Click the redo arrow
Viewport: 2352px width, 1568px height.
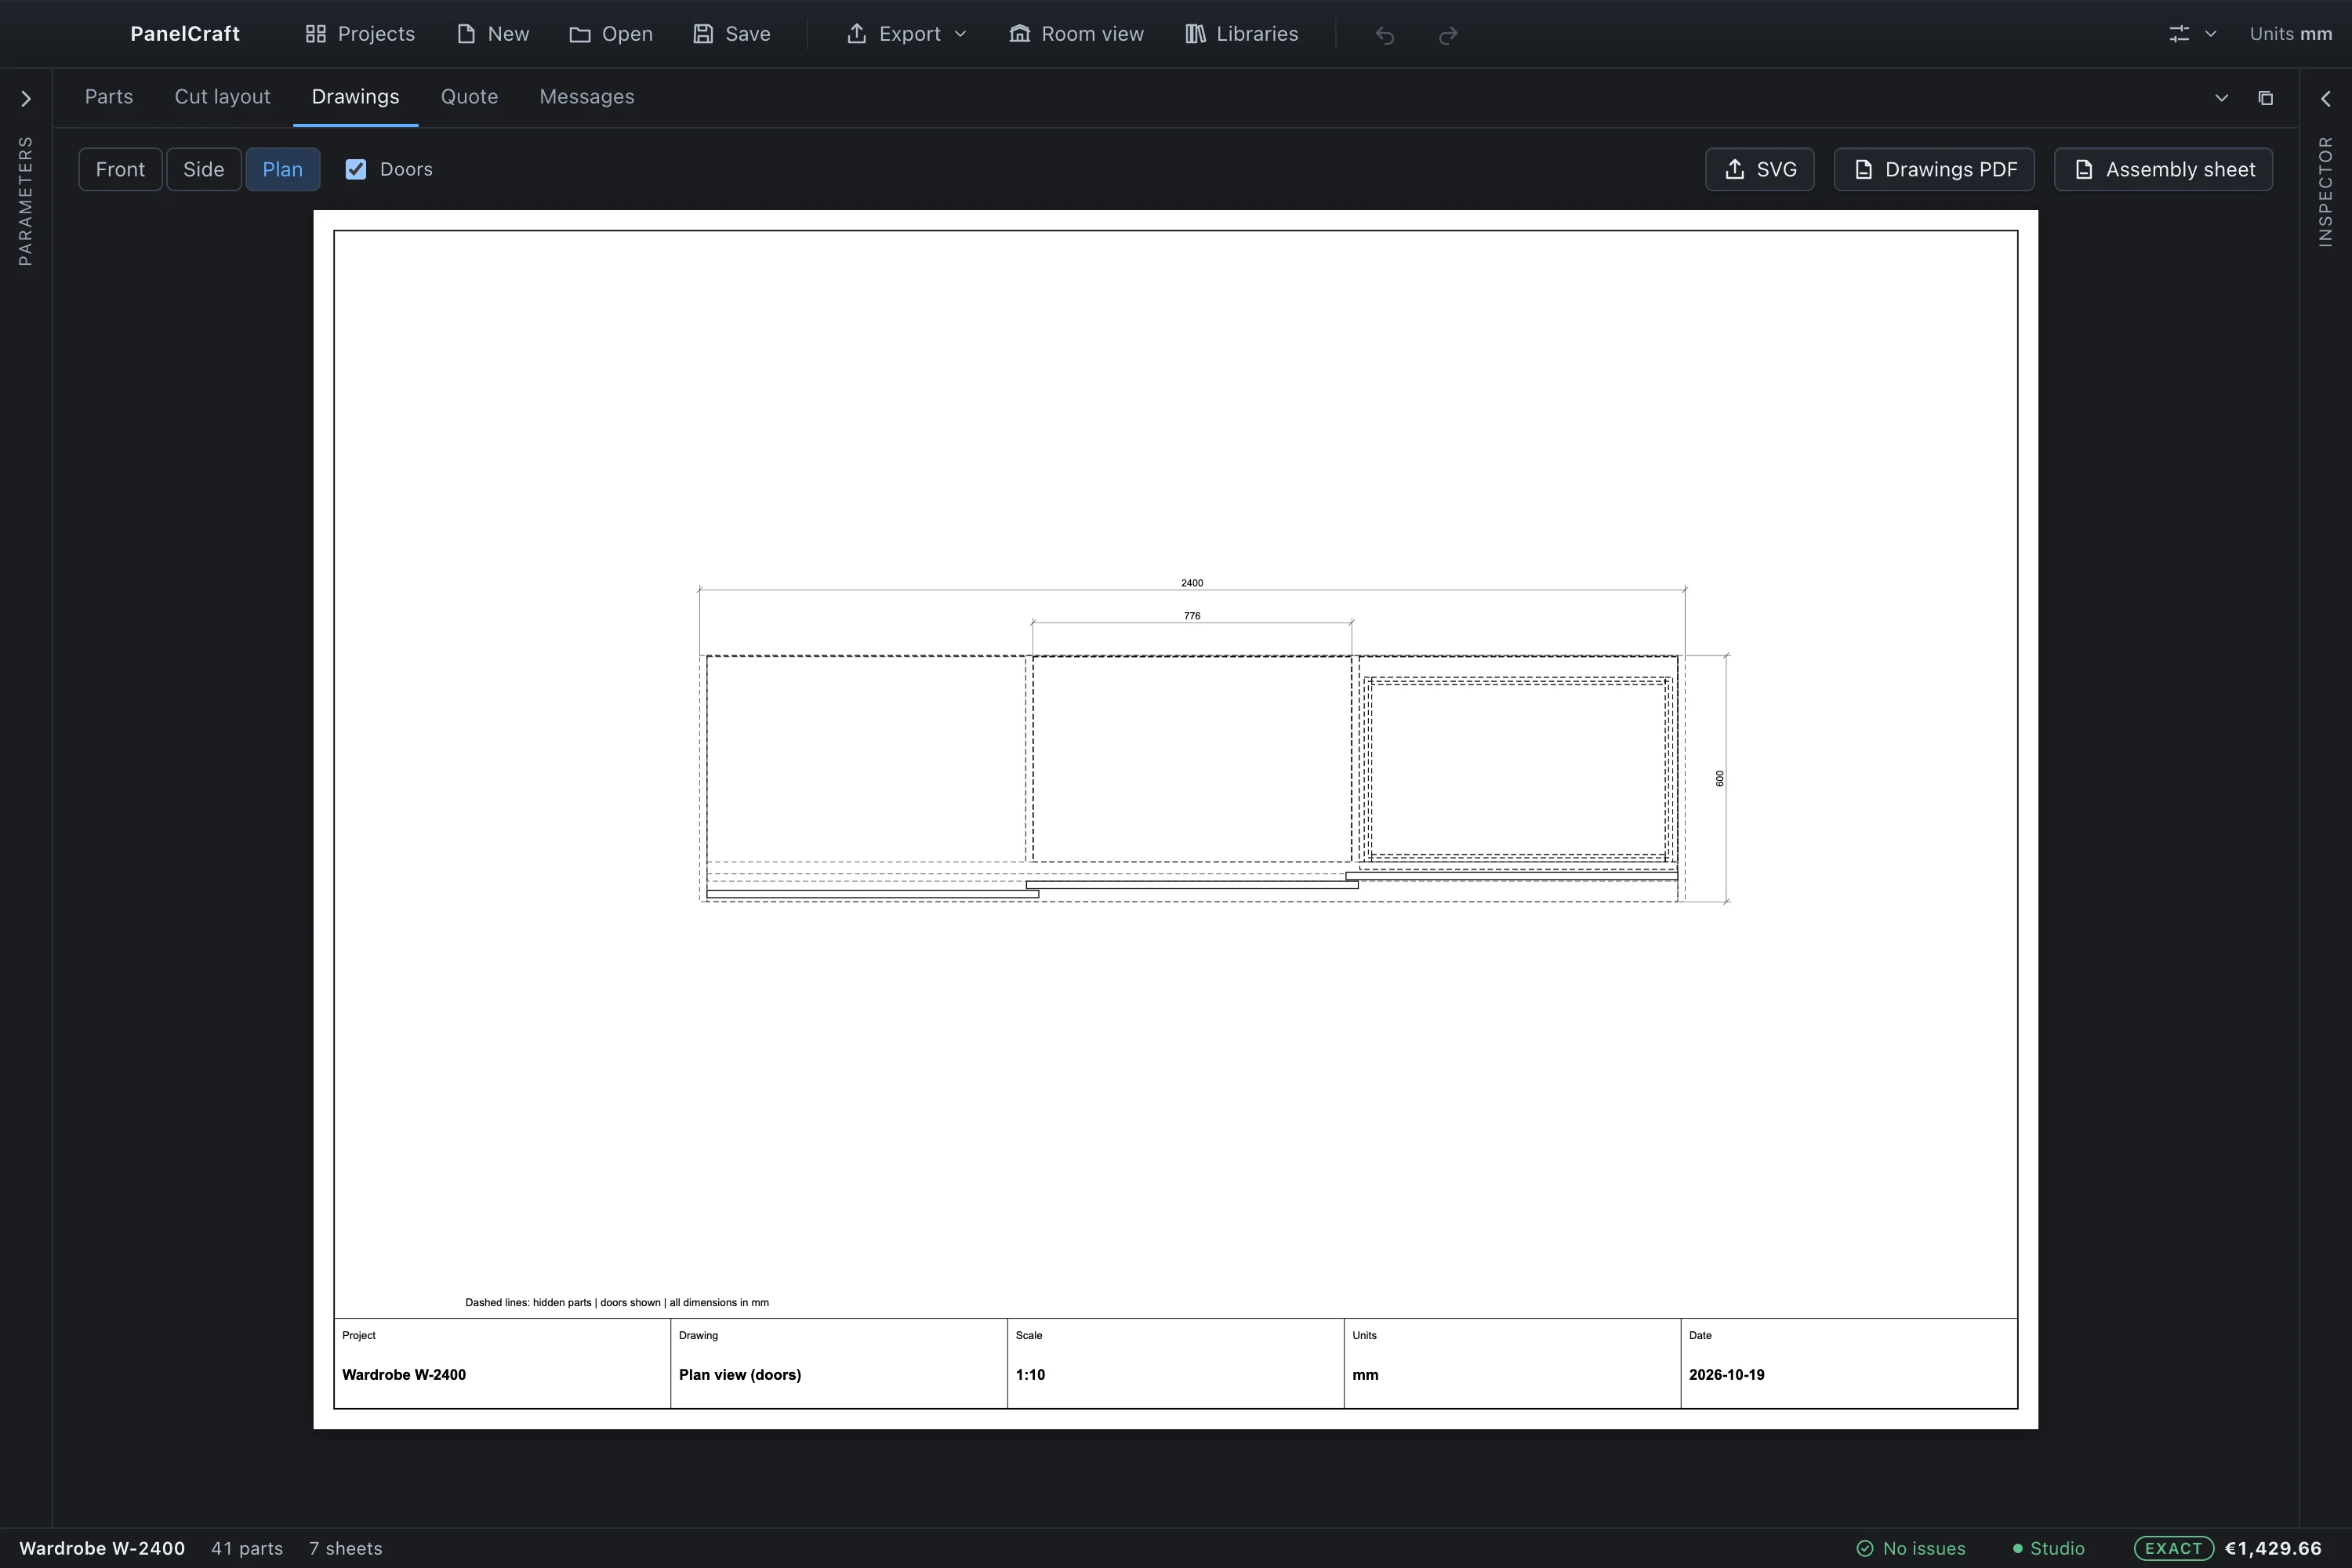(x=1447, y=35)
